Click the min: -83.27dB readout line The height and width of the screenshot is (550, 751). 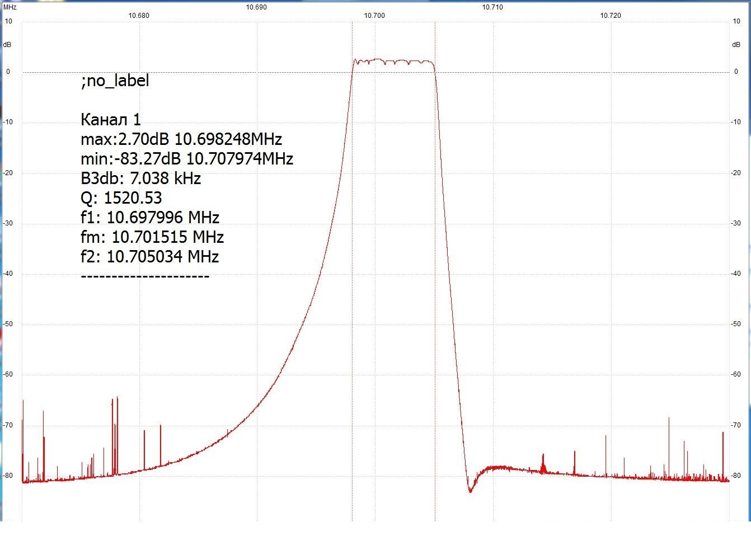(x=187, y=159)
